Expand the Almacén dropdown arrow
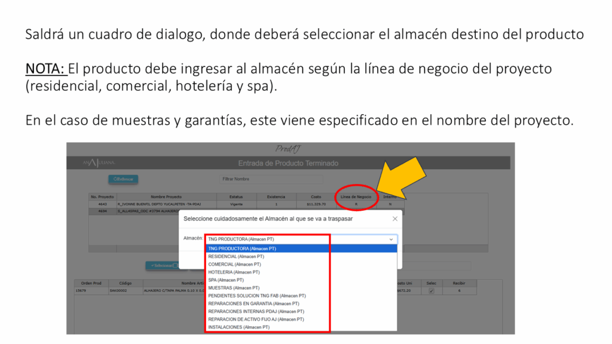Screen dimensions: 612x344 (391, 239)
